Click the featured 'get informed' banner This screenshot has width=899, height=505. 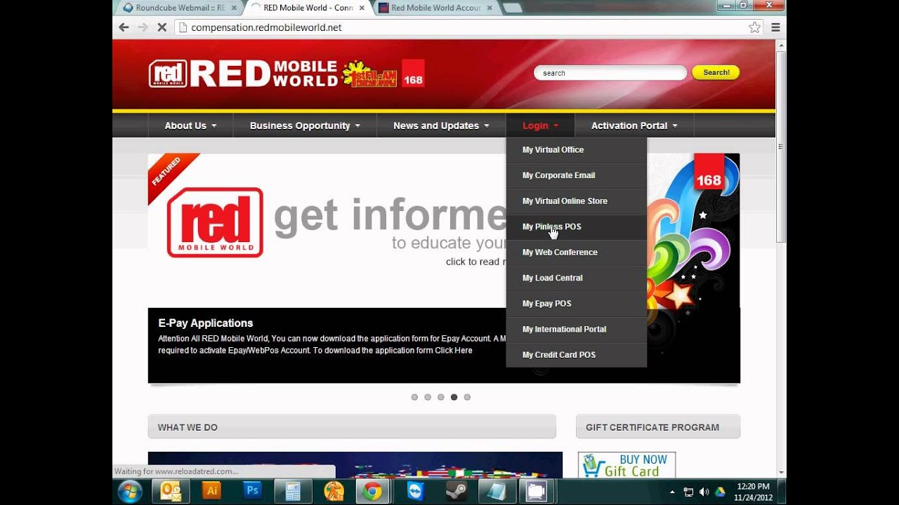(x=327, y=230)
